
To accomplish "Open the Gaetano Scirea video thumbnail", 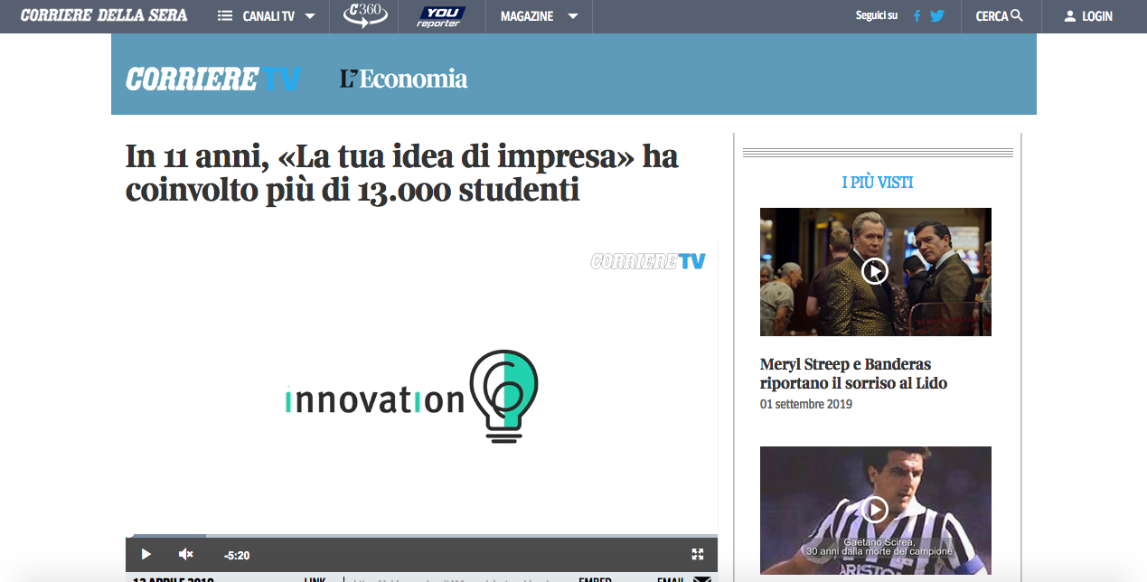I will coord(876,511).
